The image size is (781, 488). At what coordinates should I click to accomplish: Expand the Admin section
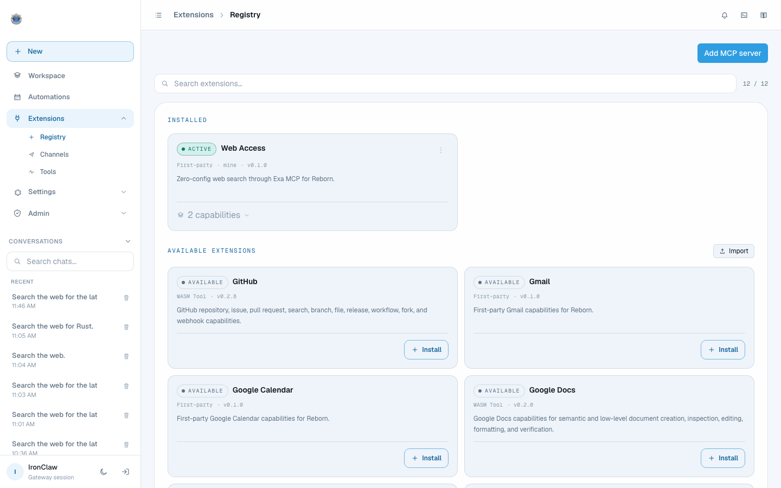pyautogui.click(x=70, y=213)
